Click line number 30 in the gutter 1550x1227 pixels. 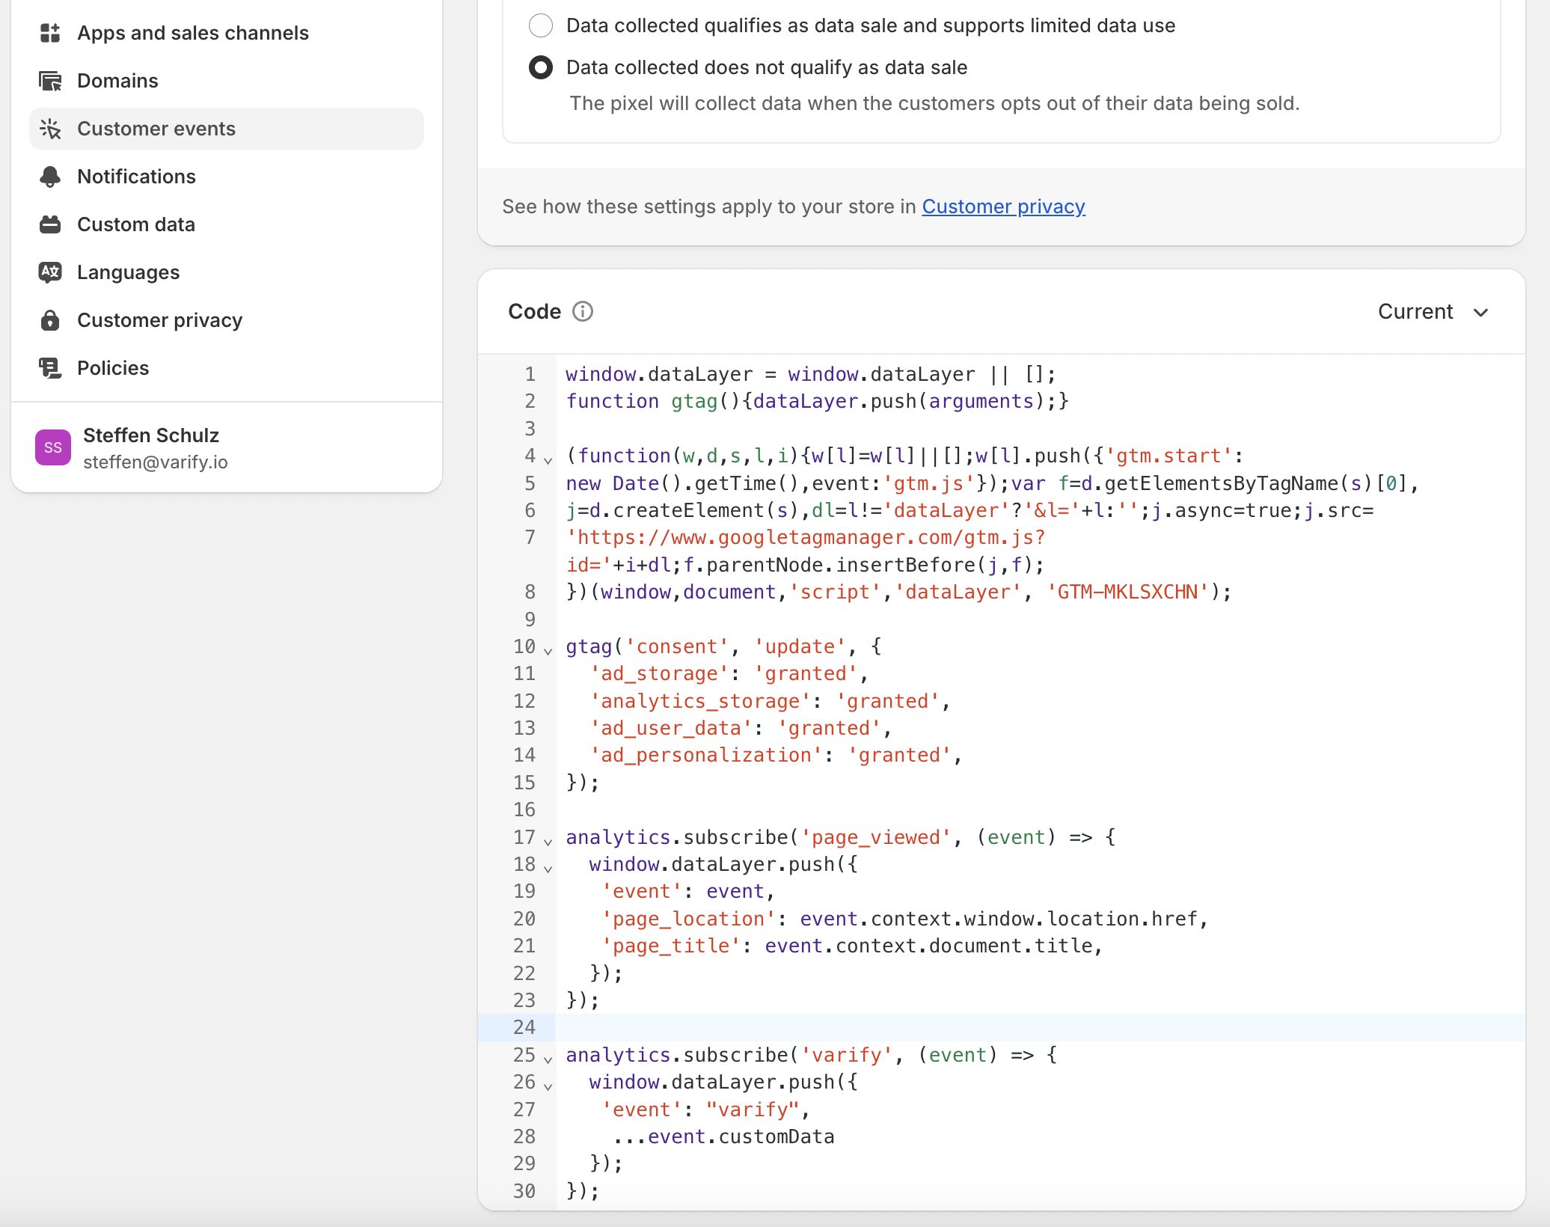coord(524,1191)
